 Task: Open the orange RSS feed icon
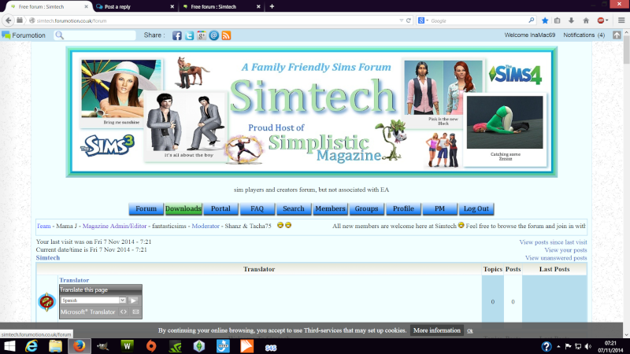[x=226, y=35]
